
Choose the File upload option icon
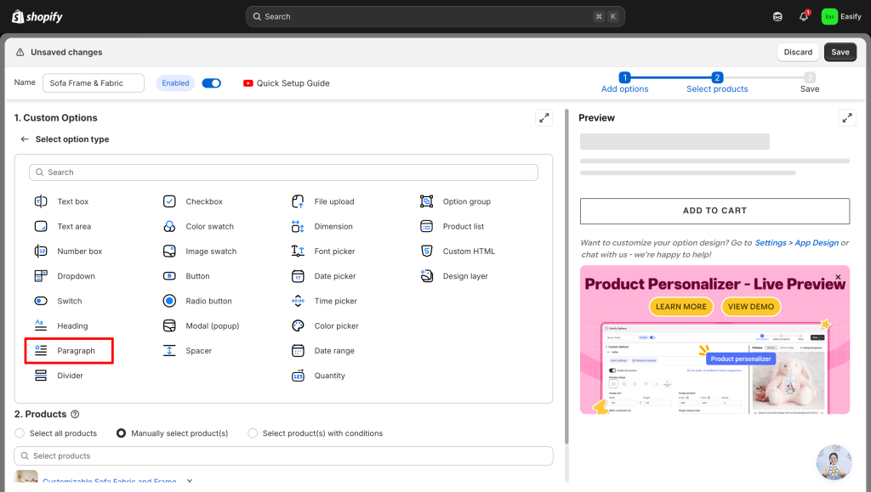pos(298,202)
